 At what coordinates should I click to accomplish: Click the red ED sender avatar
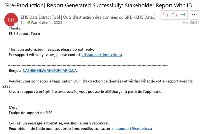click(11, 20)
